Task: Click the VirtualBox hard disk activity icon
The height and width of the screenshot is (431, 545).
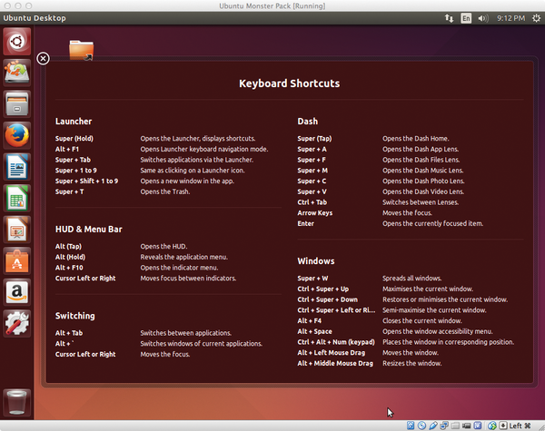Action: 411,425
